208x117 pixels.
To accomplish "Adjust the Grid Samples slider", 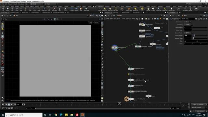I will click(200, 36).
